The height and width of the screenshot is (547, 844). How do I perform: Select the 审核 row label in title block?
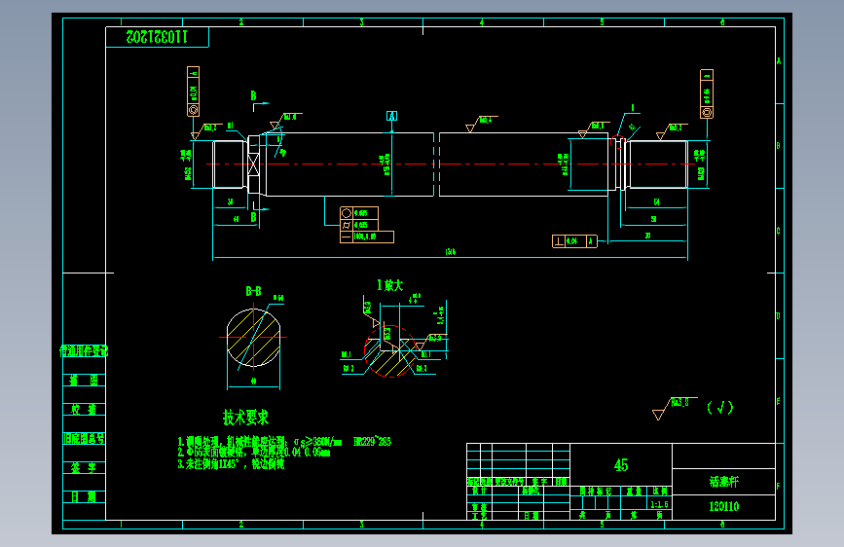(x=479, y=508)
